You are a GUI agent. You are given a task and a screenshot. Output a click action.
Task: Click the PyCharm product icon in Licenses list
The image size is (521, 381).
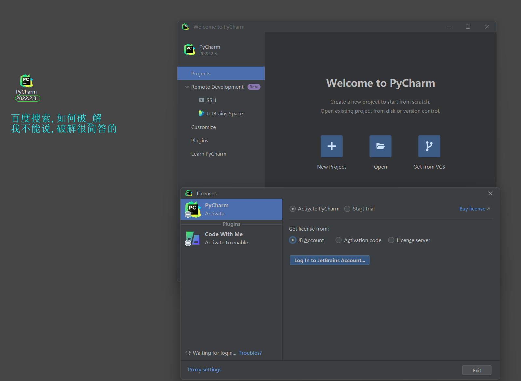click(x=193, y=210)
